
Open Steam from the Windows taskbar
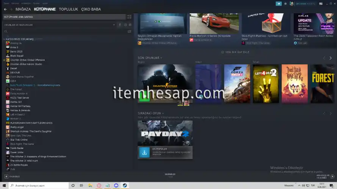tap(125, 186)
